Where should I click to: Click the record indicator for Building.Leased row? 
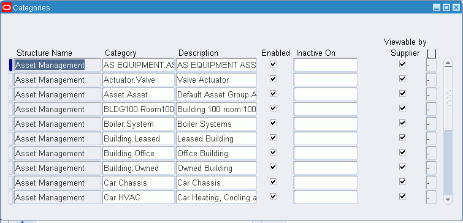[10, 138]
